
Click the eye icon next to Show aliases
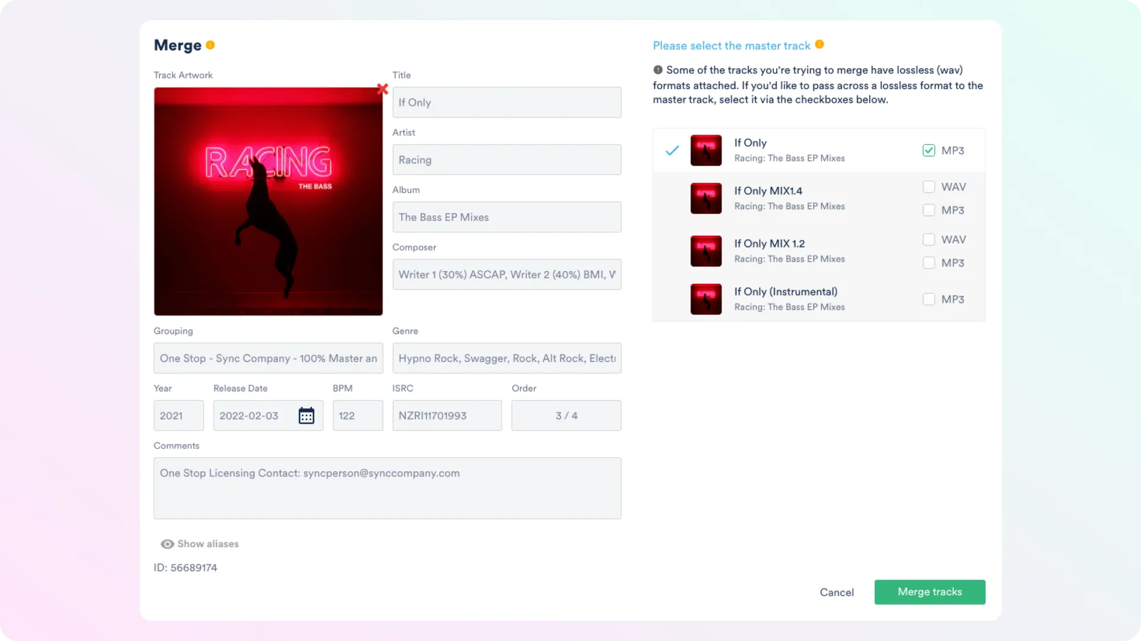click(166, 544)
